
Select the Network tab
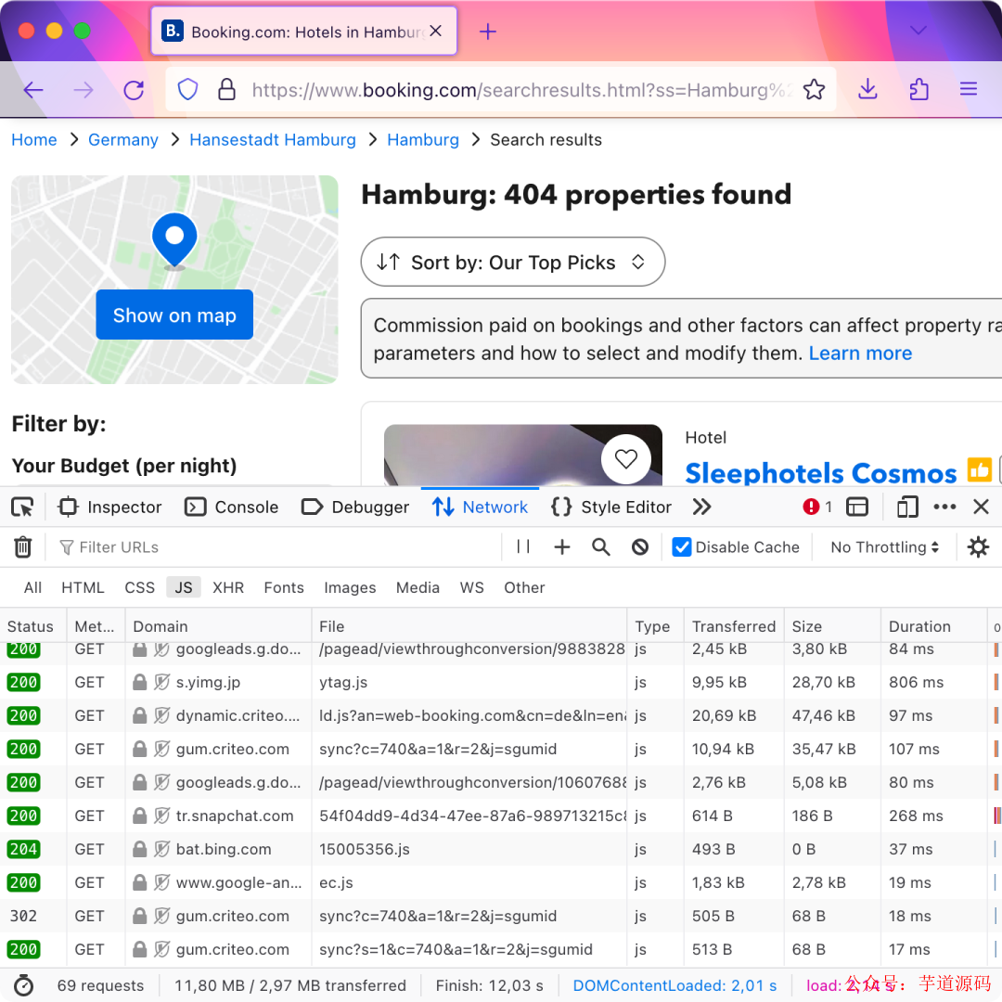pyautogui.click(x=480, y=507)
